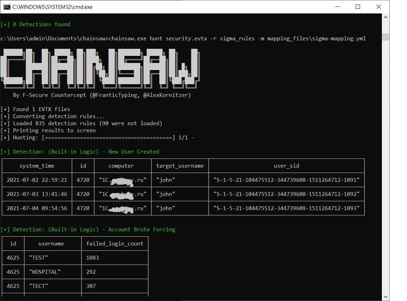
Task: Click "john" in the 2021-07-02 row
Action: click(x=166, y=180)
